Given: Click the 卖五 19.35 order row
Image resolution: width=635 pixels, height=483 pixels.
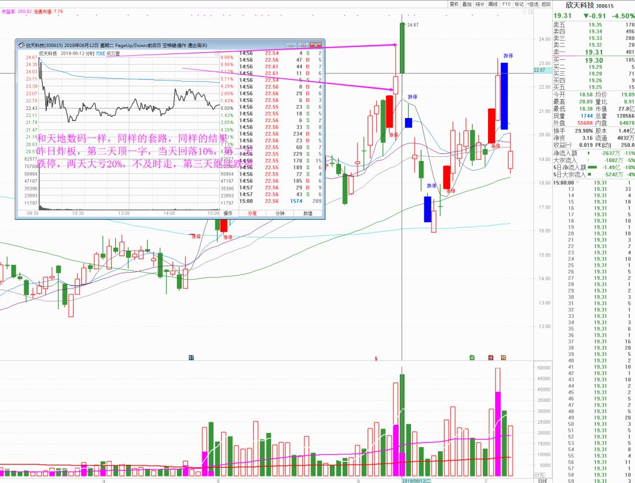Looking at the screenshot, I should click(594, 25).
